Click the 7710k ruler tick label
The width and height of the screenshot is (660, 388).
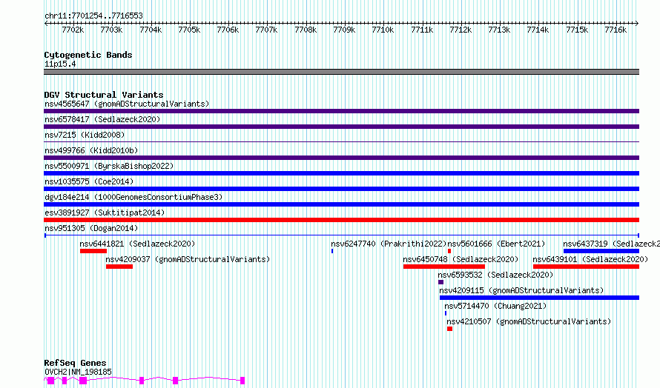click(x=383, y=30)
